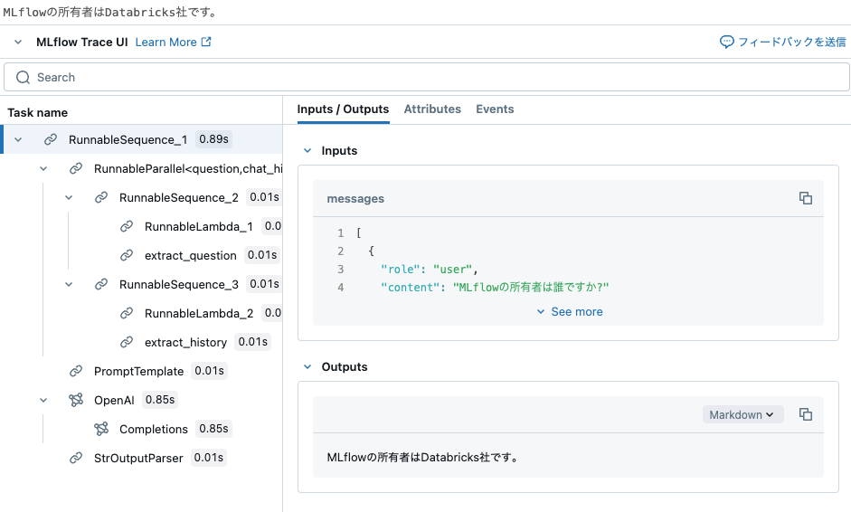Click the link icon beside RunnableSequence_3
This screenshot has height=512, width=851.
pyautogui.click(x=101, y=285)
